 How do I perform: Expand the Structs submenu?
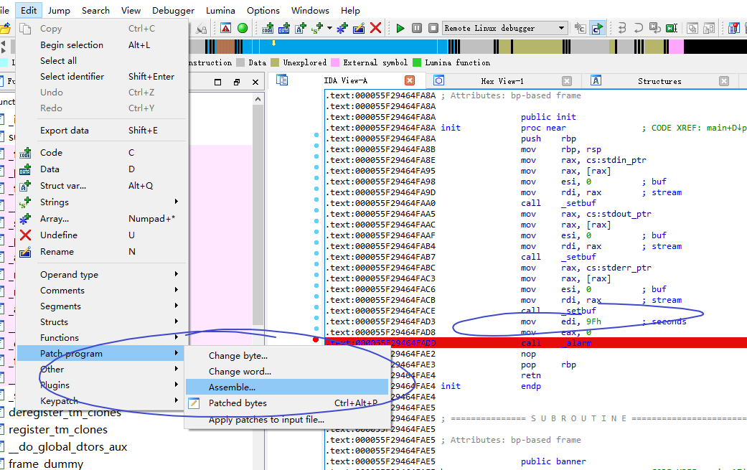pos(102,321)
